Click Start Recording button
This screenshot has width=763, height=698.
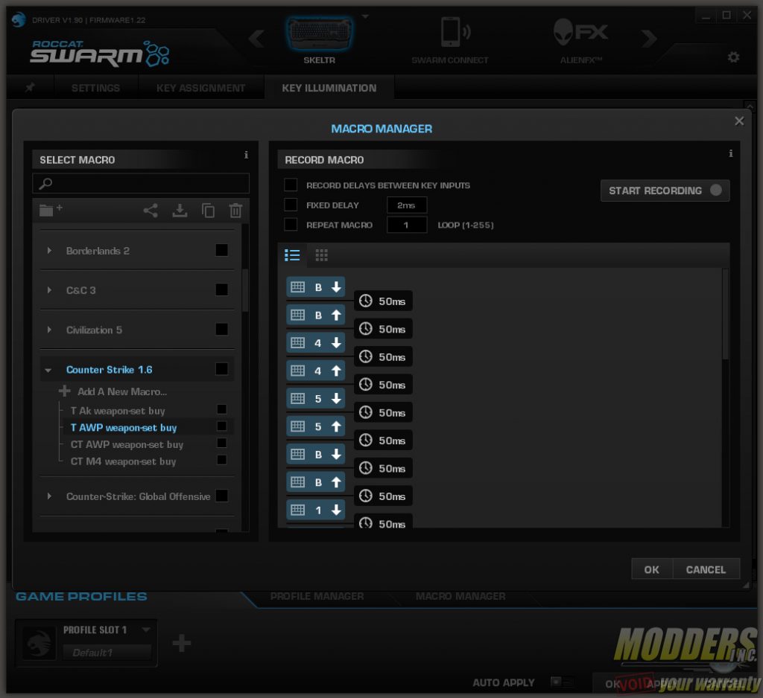[665, 190]
